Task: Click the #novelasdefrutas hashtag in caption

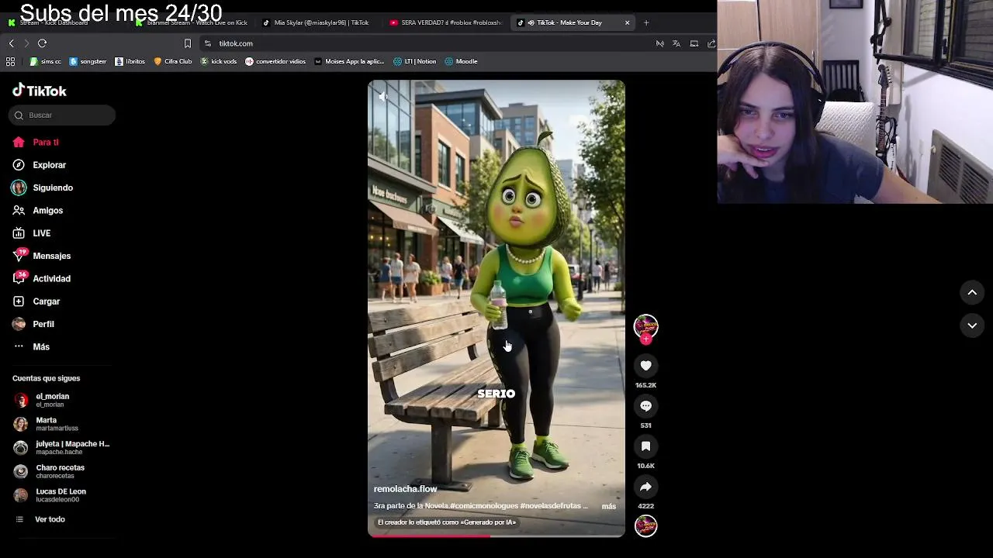Action: [551, 506]
